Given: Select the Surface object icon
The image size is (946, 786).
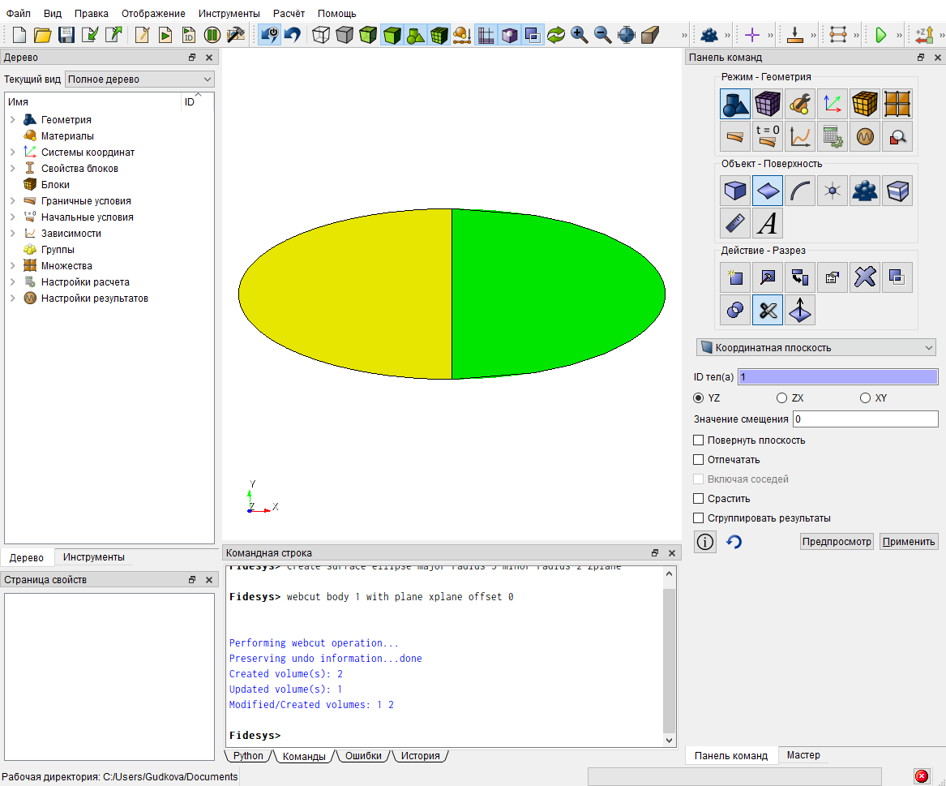Looking at the screenshot, I should click(x=768, y=191).
